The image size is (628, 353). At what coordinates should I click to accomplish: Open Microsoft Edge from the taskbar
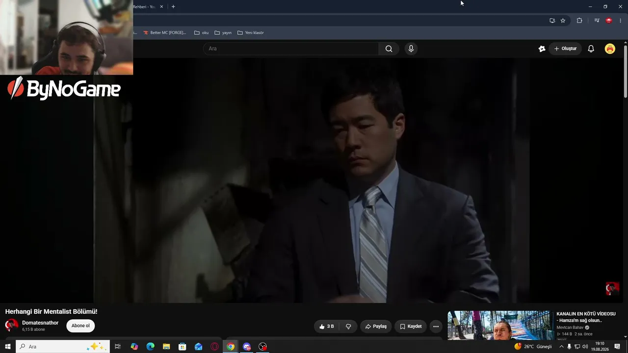[x=151, y=347]
